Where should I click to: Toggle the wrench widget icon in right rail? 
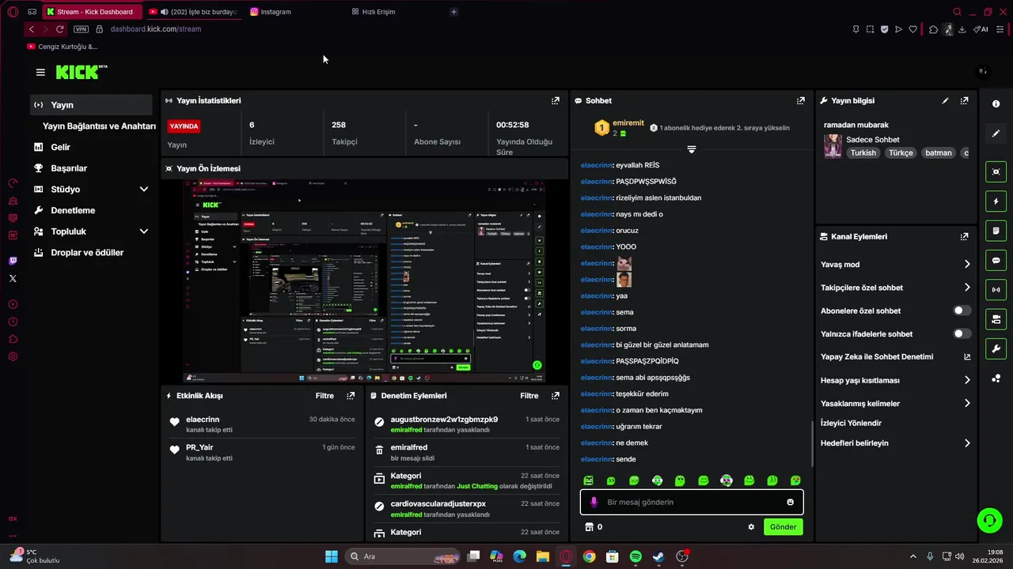(996, 349)
